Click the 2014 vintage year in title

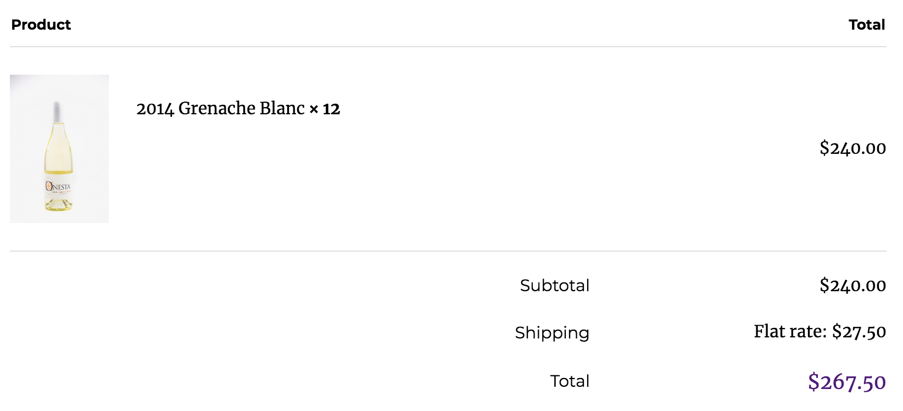[x=155, y=109]
